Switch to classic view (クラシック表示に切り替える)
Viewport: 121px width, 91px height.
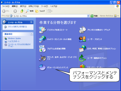(x=17, y=27)
